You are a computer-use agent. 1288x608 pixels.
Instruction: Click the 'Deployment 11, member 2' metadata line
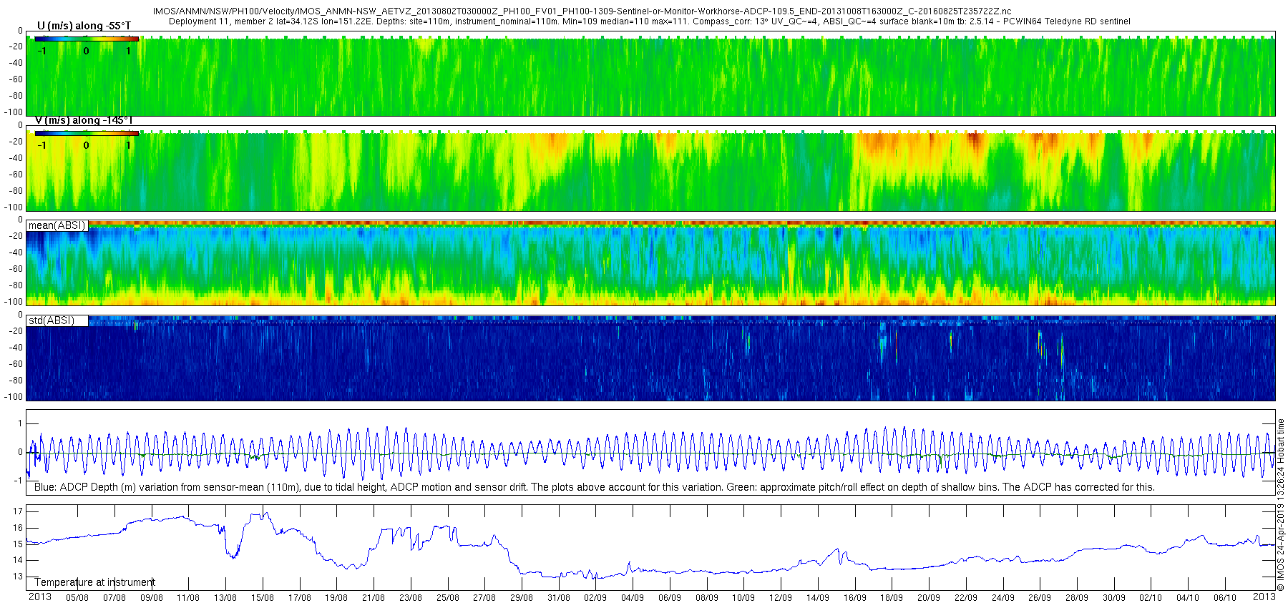650,21
